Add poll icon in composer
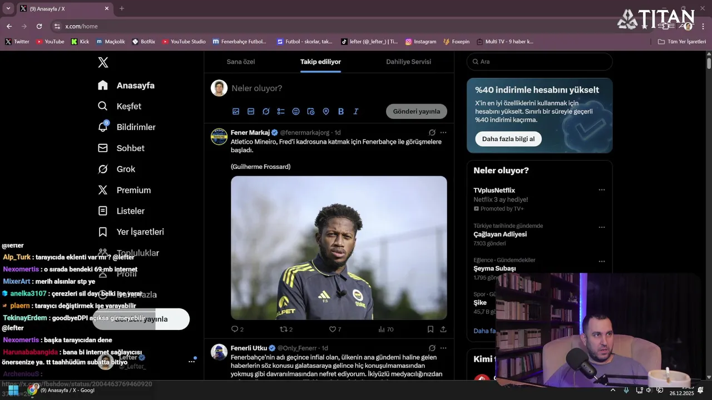The width and height of the screenshot is (712, 400). coord(281,112)
